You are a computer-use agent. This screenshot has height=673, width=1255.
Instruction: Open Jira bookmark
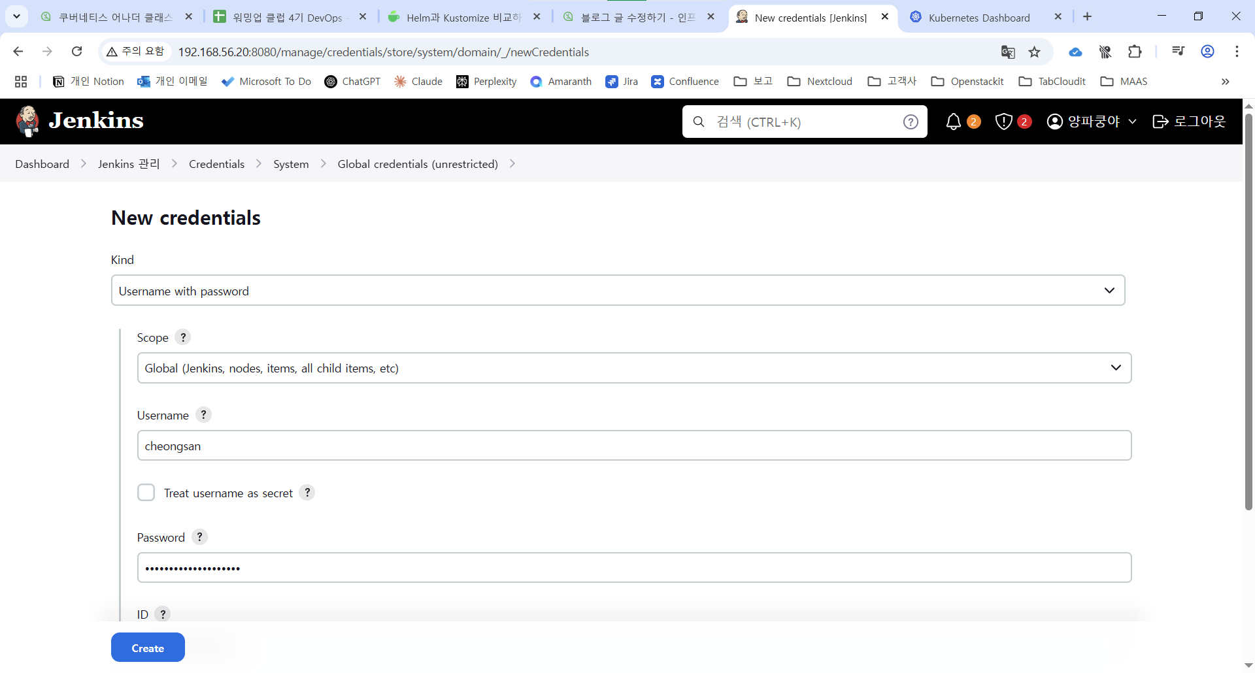pyautogui.click(x=622, y=82)
